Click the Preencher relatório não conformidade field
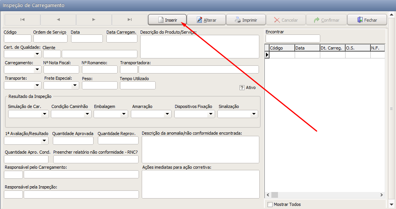Screen dimensions: 396x209 pos(96,159)
